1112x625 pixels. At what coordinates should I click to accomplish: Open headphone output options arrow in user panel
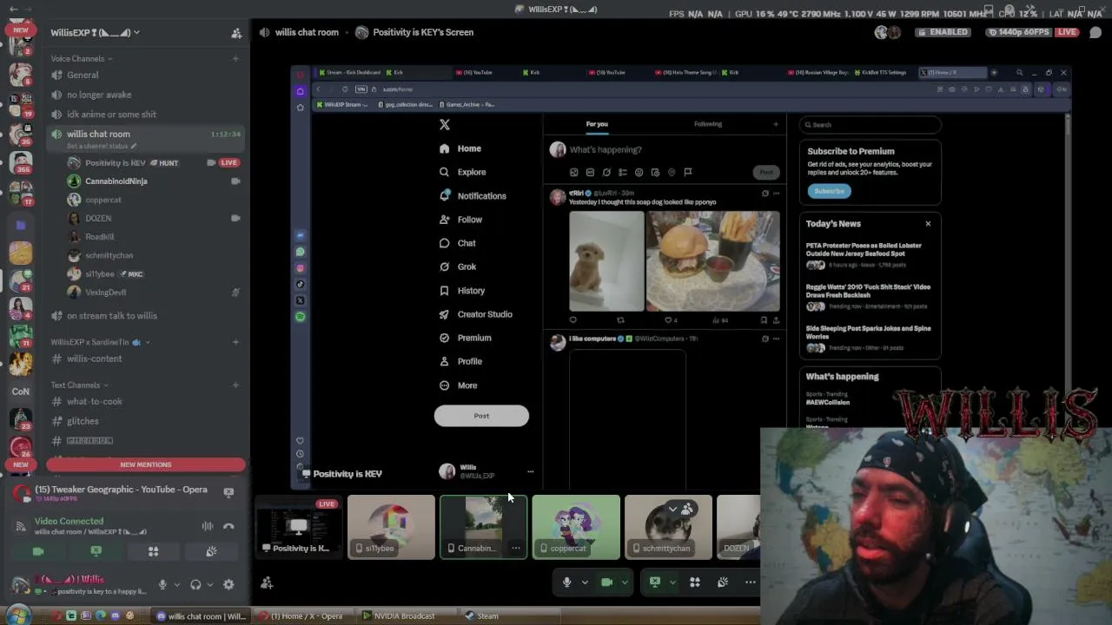[x=211, y=585]
